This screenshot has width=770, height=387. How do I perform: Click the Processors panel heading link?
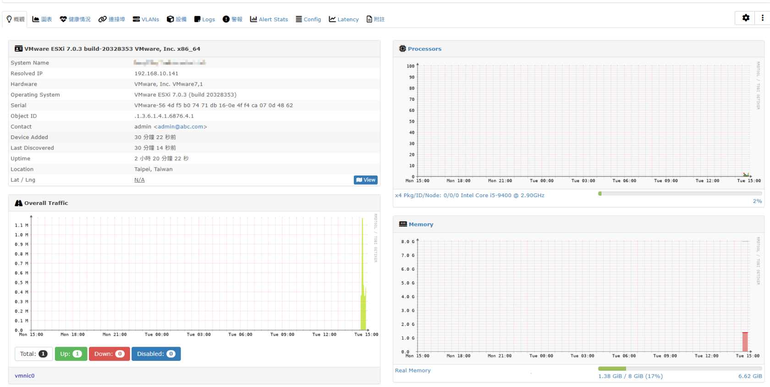coord(424,49)
